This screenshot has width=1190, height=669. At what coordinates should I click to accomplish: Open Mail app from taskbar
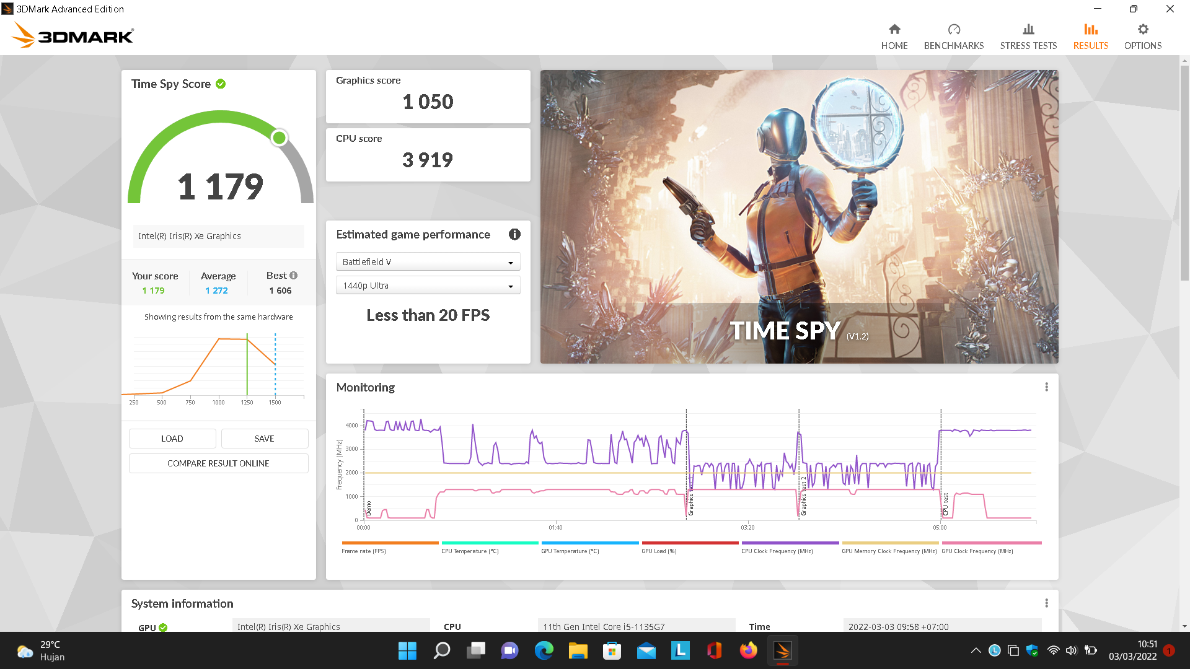point(646,650)
